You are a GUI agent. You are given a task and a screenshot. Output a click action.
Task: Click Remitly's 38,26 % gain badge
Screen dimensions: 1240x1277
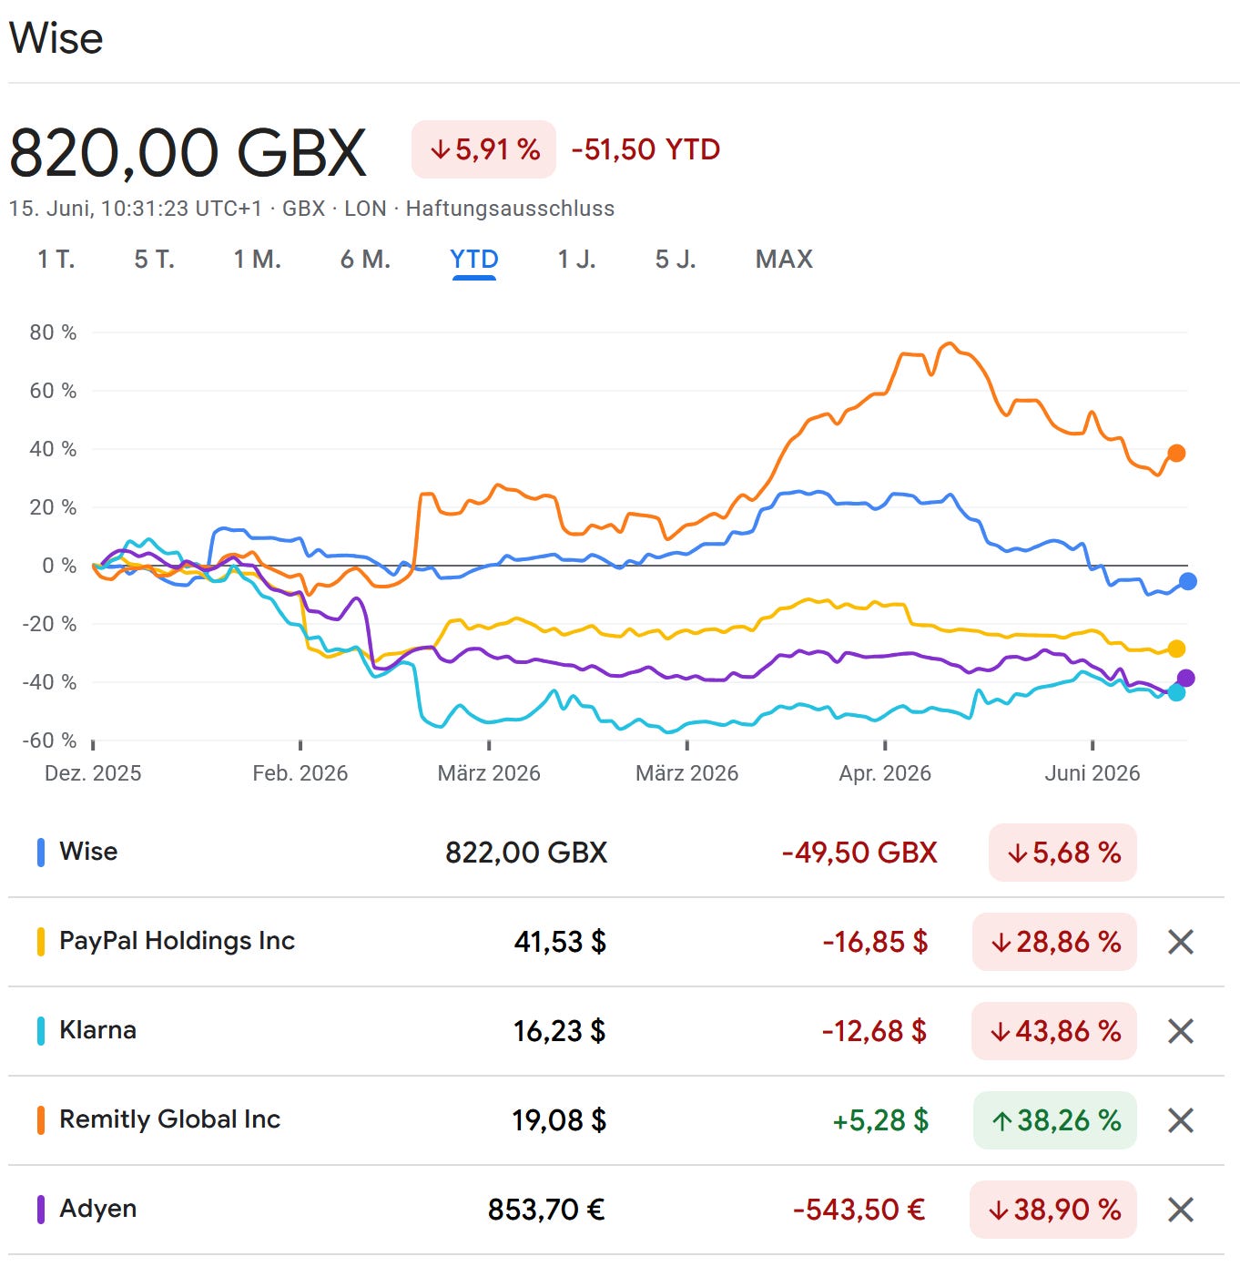click(1054, 1120)
